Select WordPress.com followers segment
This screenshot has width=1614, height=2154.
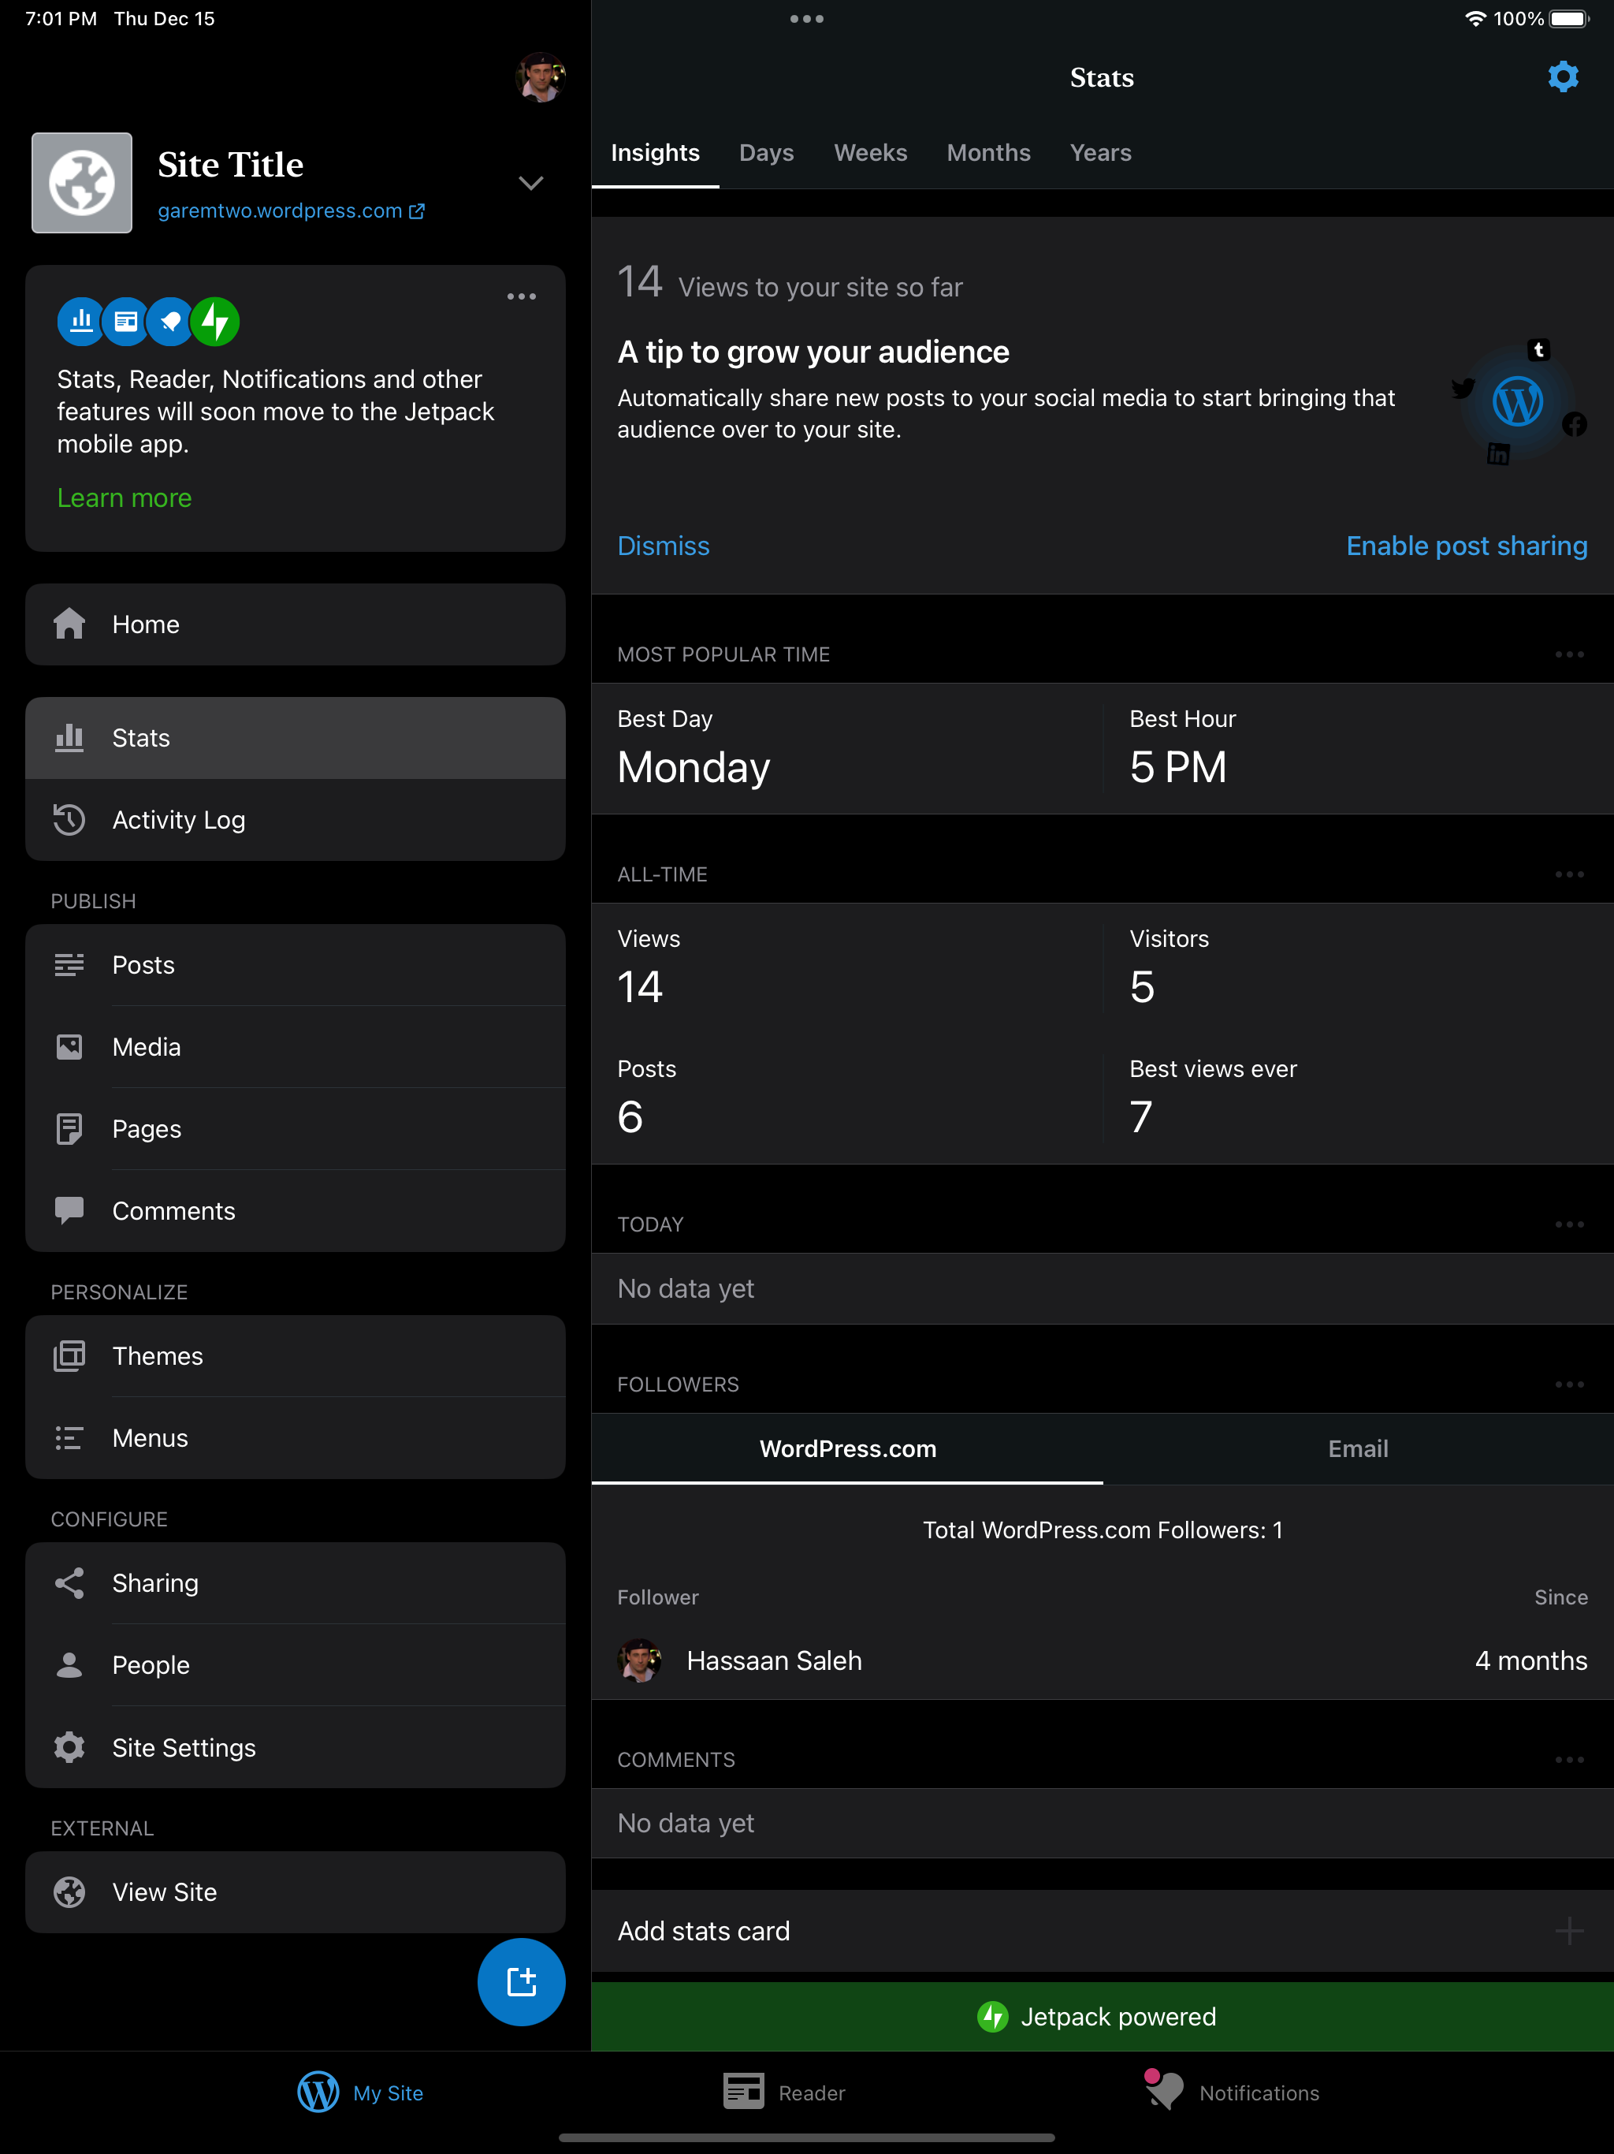coord(847,1448)
